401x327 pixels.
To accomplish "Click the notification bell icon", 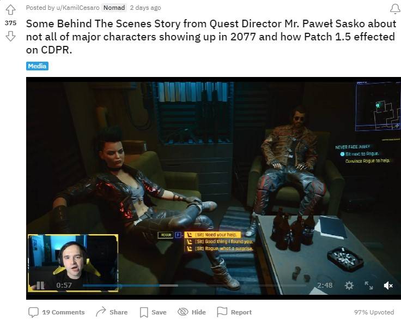I will coord(395,9).
